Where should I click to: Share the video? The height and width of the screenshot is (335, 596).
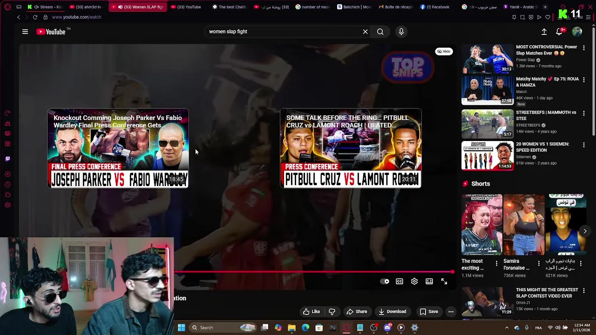(x=357, y=312)
